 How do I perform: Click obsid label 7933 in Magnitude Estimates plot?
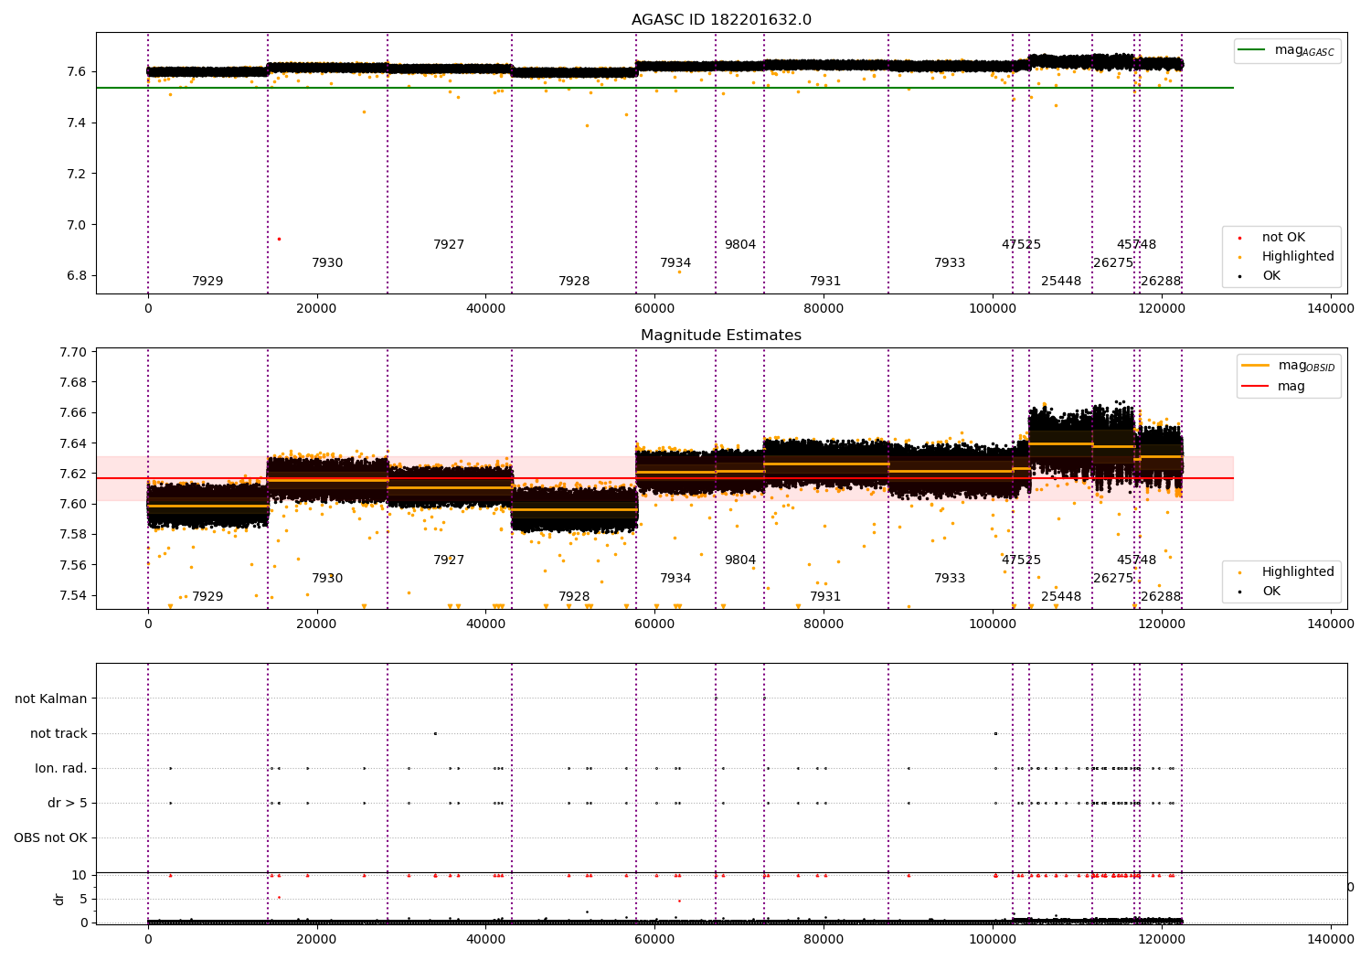point(950,579)
